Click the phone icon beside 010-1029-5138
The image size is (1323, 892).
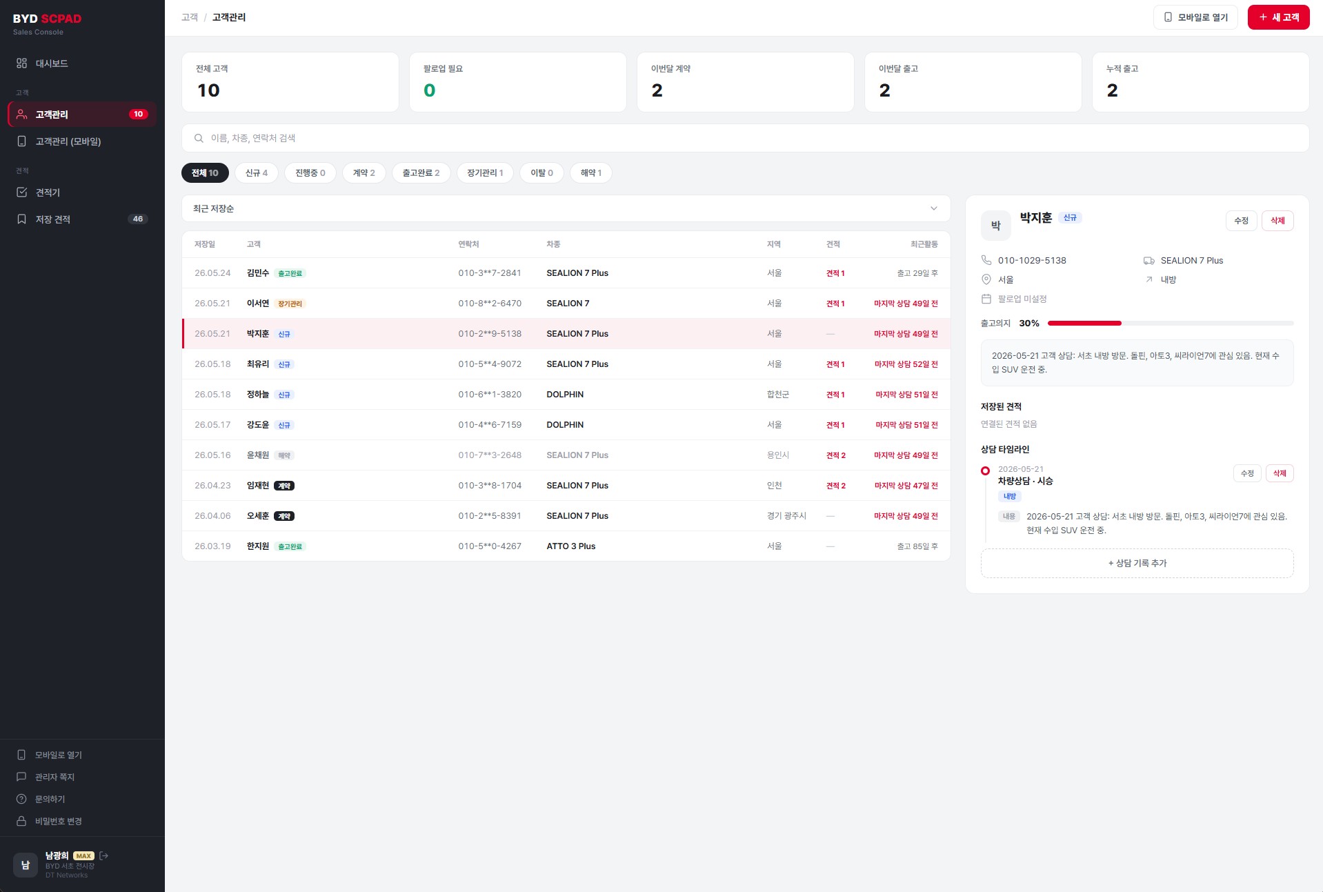click(x=986, y=260)
